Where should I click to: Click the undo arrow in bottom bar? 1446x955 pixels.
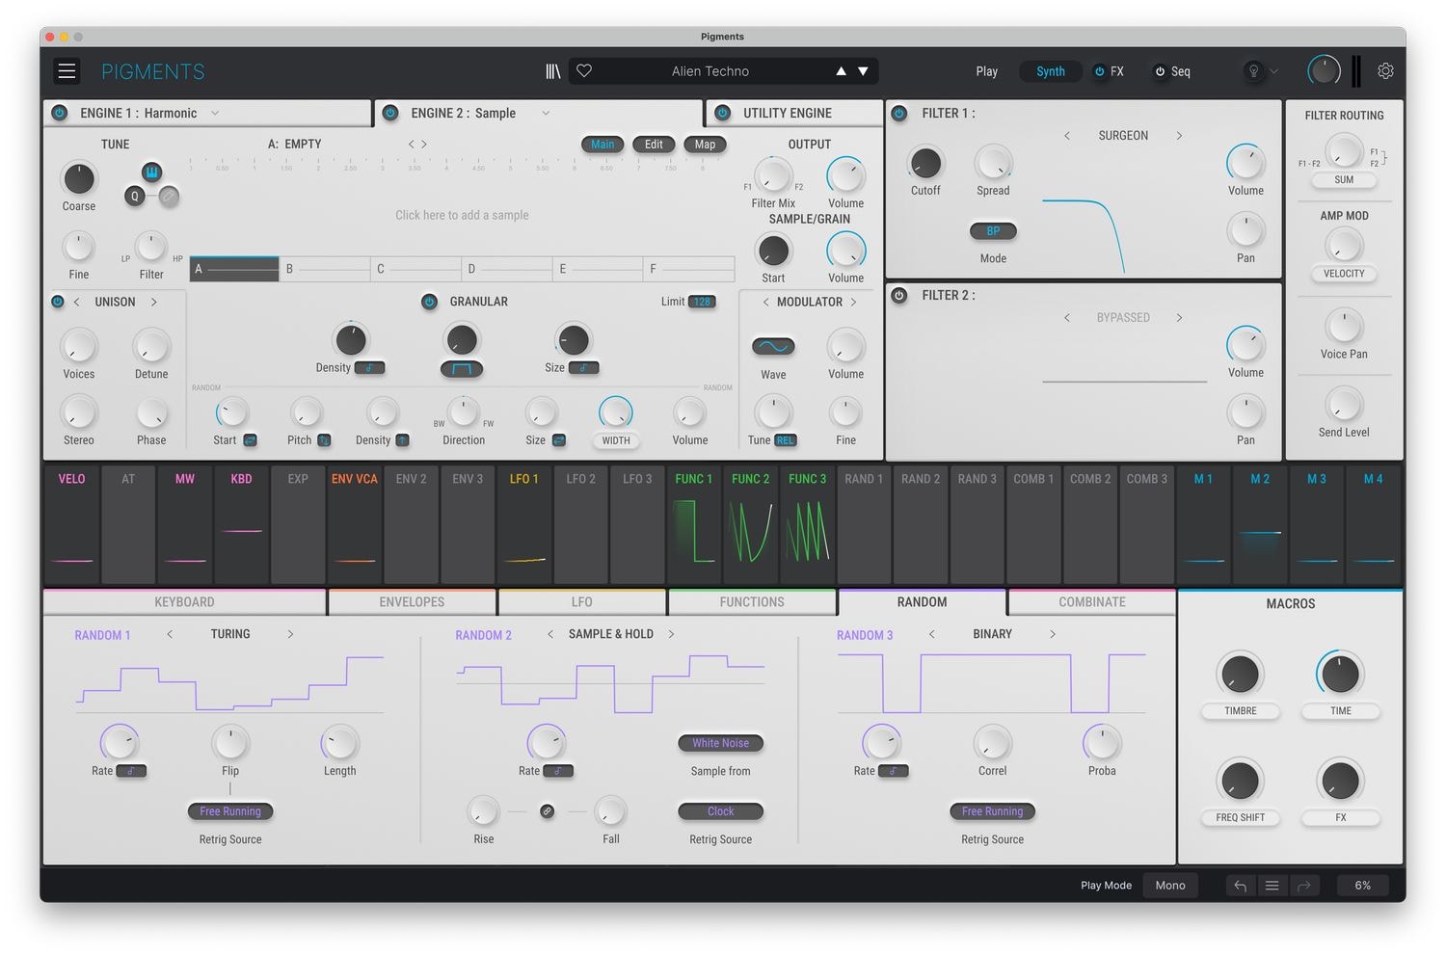(x=1240, y=886)
